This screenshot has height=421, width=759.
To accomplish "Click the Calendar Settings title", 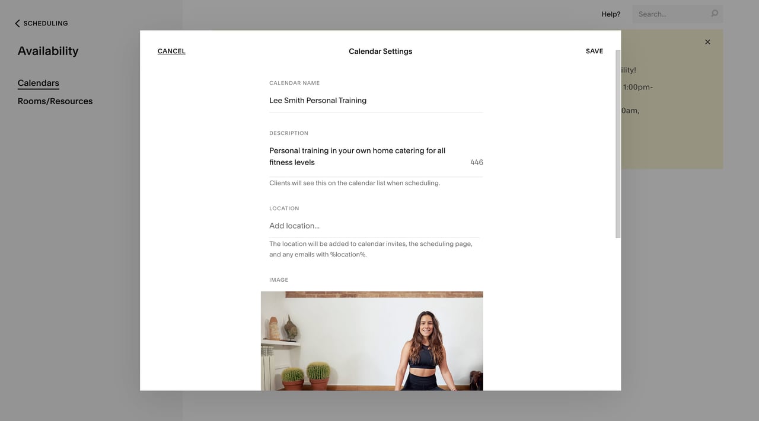I will 380,51.
